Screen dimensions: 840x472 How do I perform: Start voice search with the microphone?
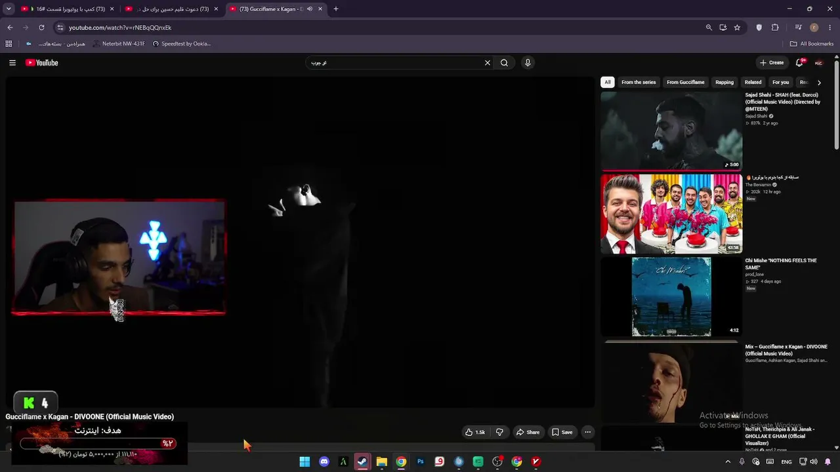pos(528,63)
